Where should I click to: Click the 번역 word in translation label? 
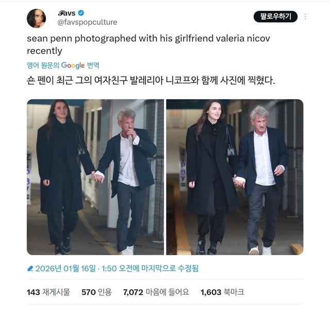[x=93, y=66]
